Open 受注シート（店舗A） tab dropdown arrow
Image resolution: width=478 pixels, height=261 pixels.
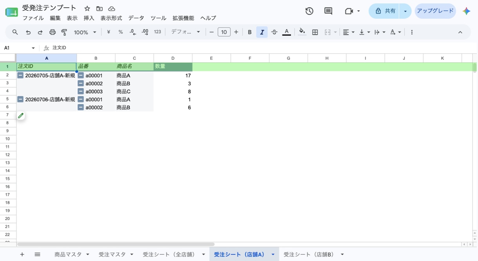[x=273, y=254]
